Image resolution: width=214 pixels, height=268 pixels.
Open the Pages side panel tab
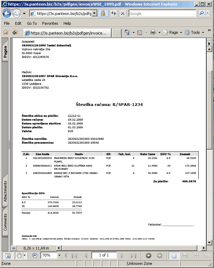pos(5,51)
